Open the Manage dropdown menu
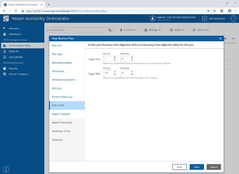The width and height of the screenshot is (239, 174). (152, 30)
